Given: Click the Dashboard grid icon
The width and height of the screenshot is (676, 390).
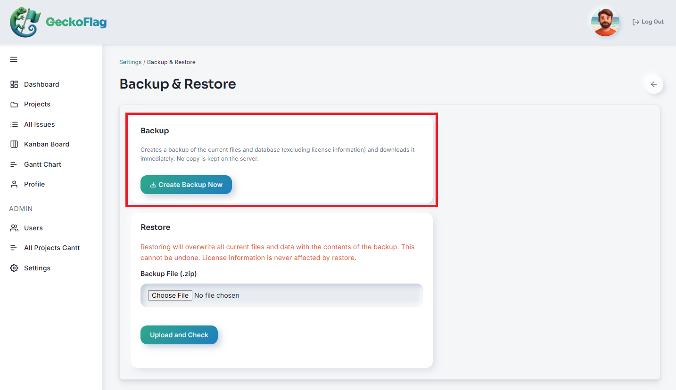Looking at the screenshot, I should click(x=14, y=84).
